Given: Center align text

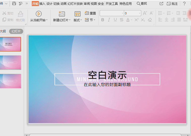Looking at the screenshot, I should [x=167, y=19].
